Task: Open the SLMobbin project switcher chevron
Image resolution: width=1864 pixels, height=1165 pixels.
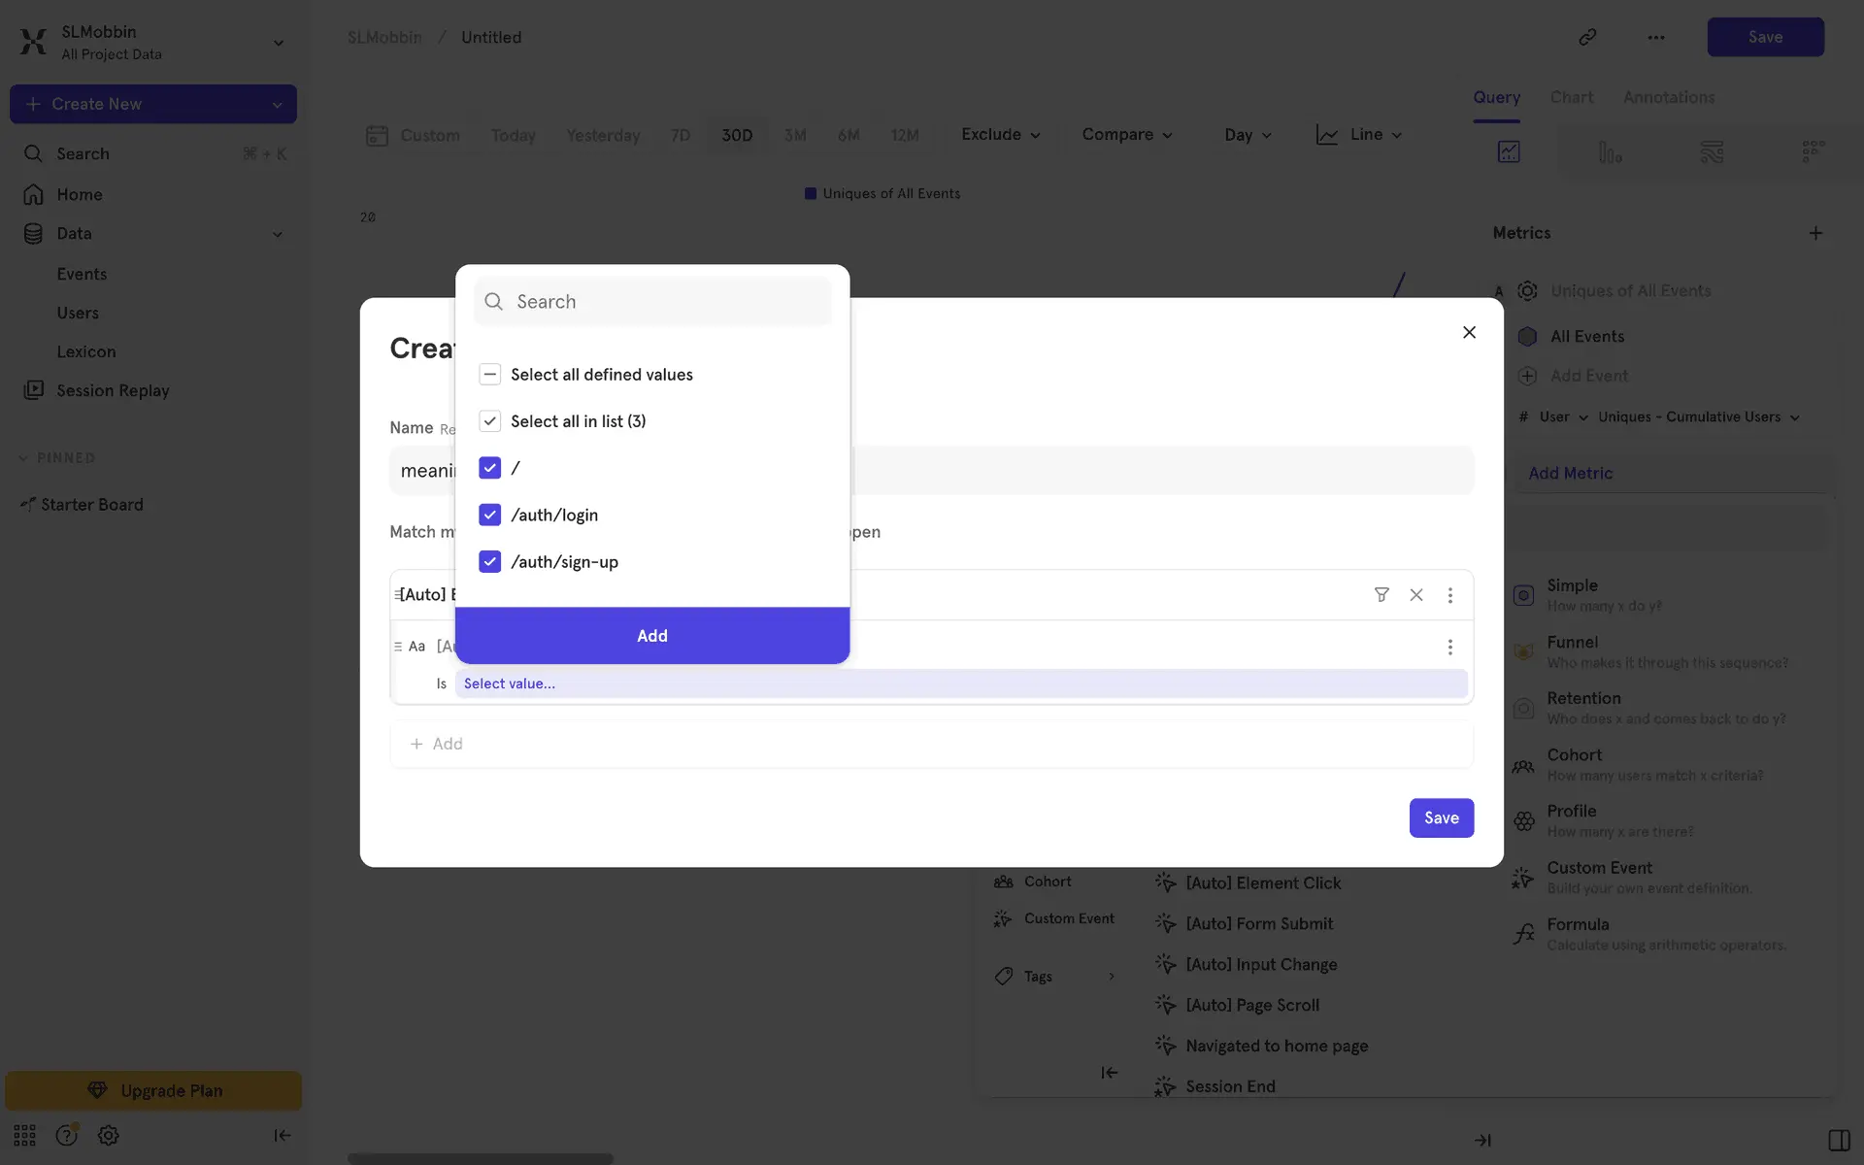Action: (278, 43)
